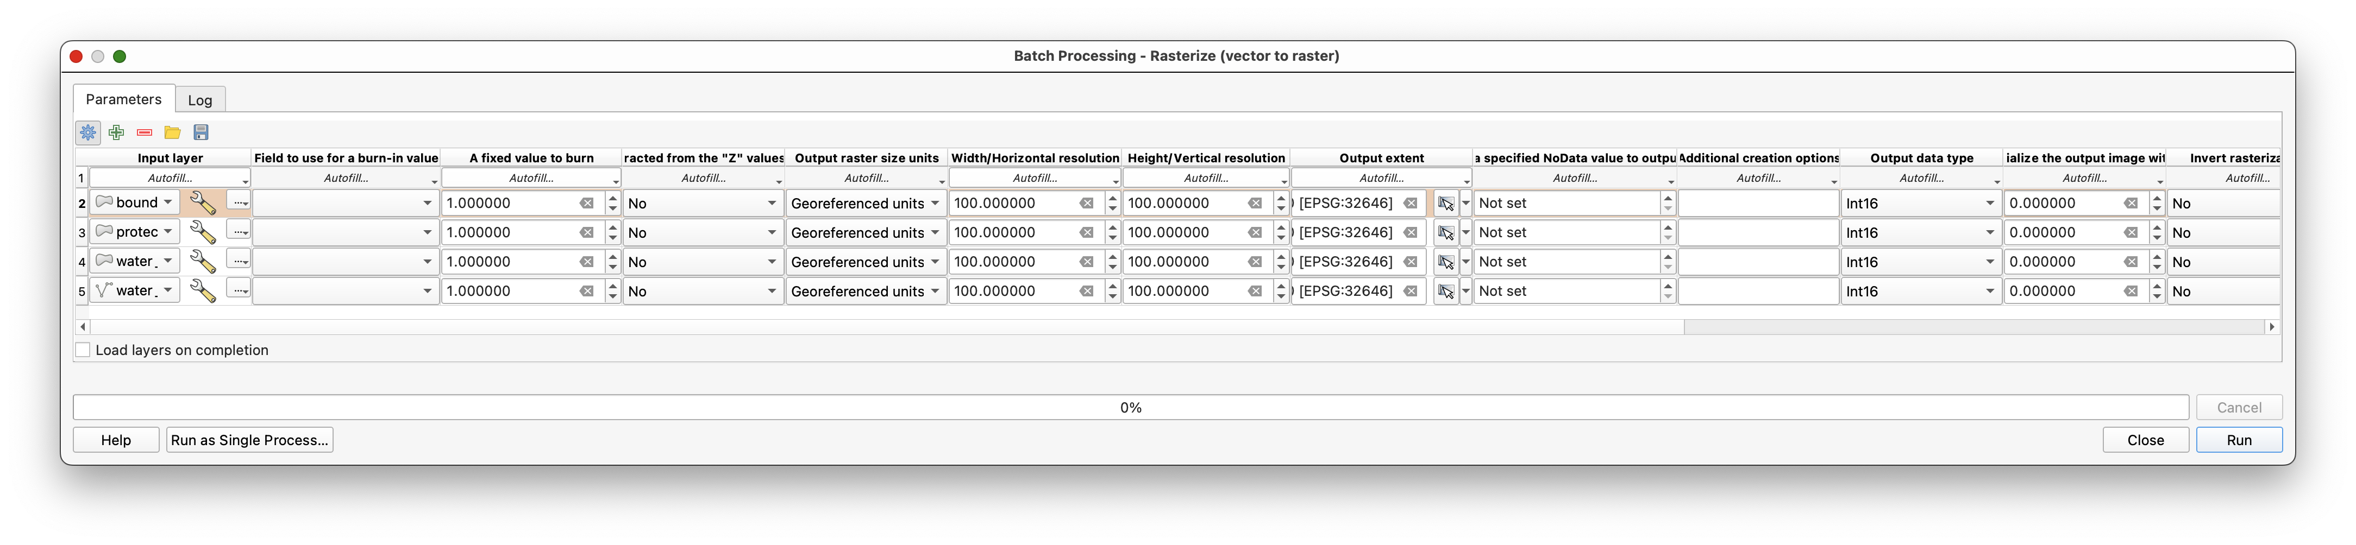Click Invert rasterization No cell row 2
2356x545 pixels.
[x=2223, y=203]
